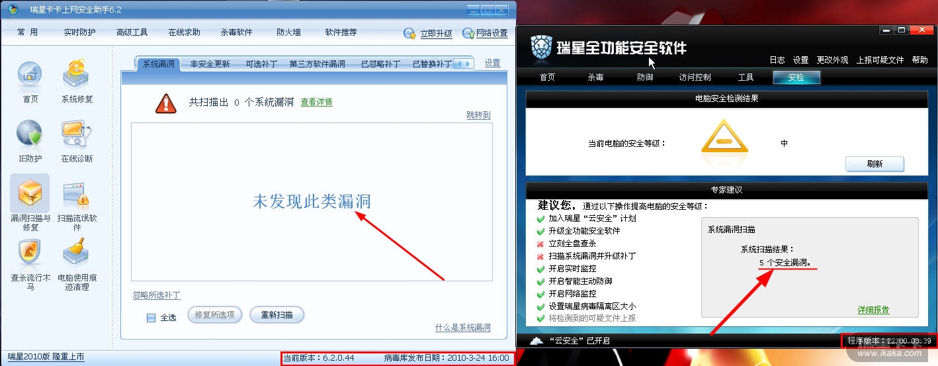Switch to 已忽略补丁 tab

click(x=380, y=64)
